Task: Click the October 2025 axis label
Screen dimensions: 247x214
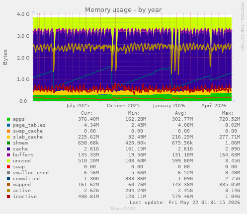Action: coord(123,106)
